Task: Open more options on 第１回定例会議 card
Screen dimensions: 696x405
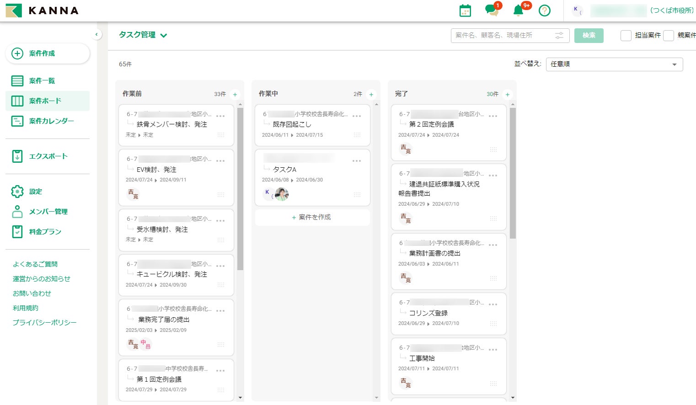Action: click(x=220, y=371)
